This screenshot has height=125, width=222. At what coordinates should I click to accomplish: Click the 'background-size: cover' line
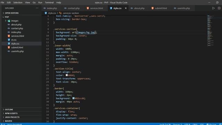[71, 36]
